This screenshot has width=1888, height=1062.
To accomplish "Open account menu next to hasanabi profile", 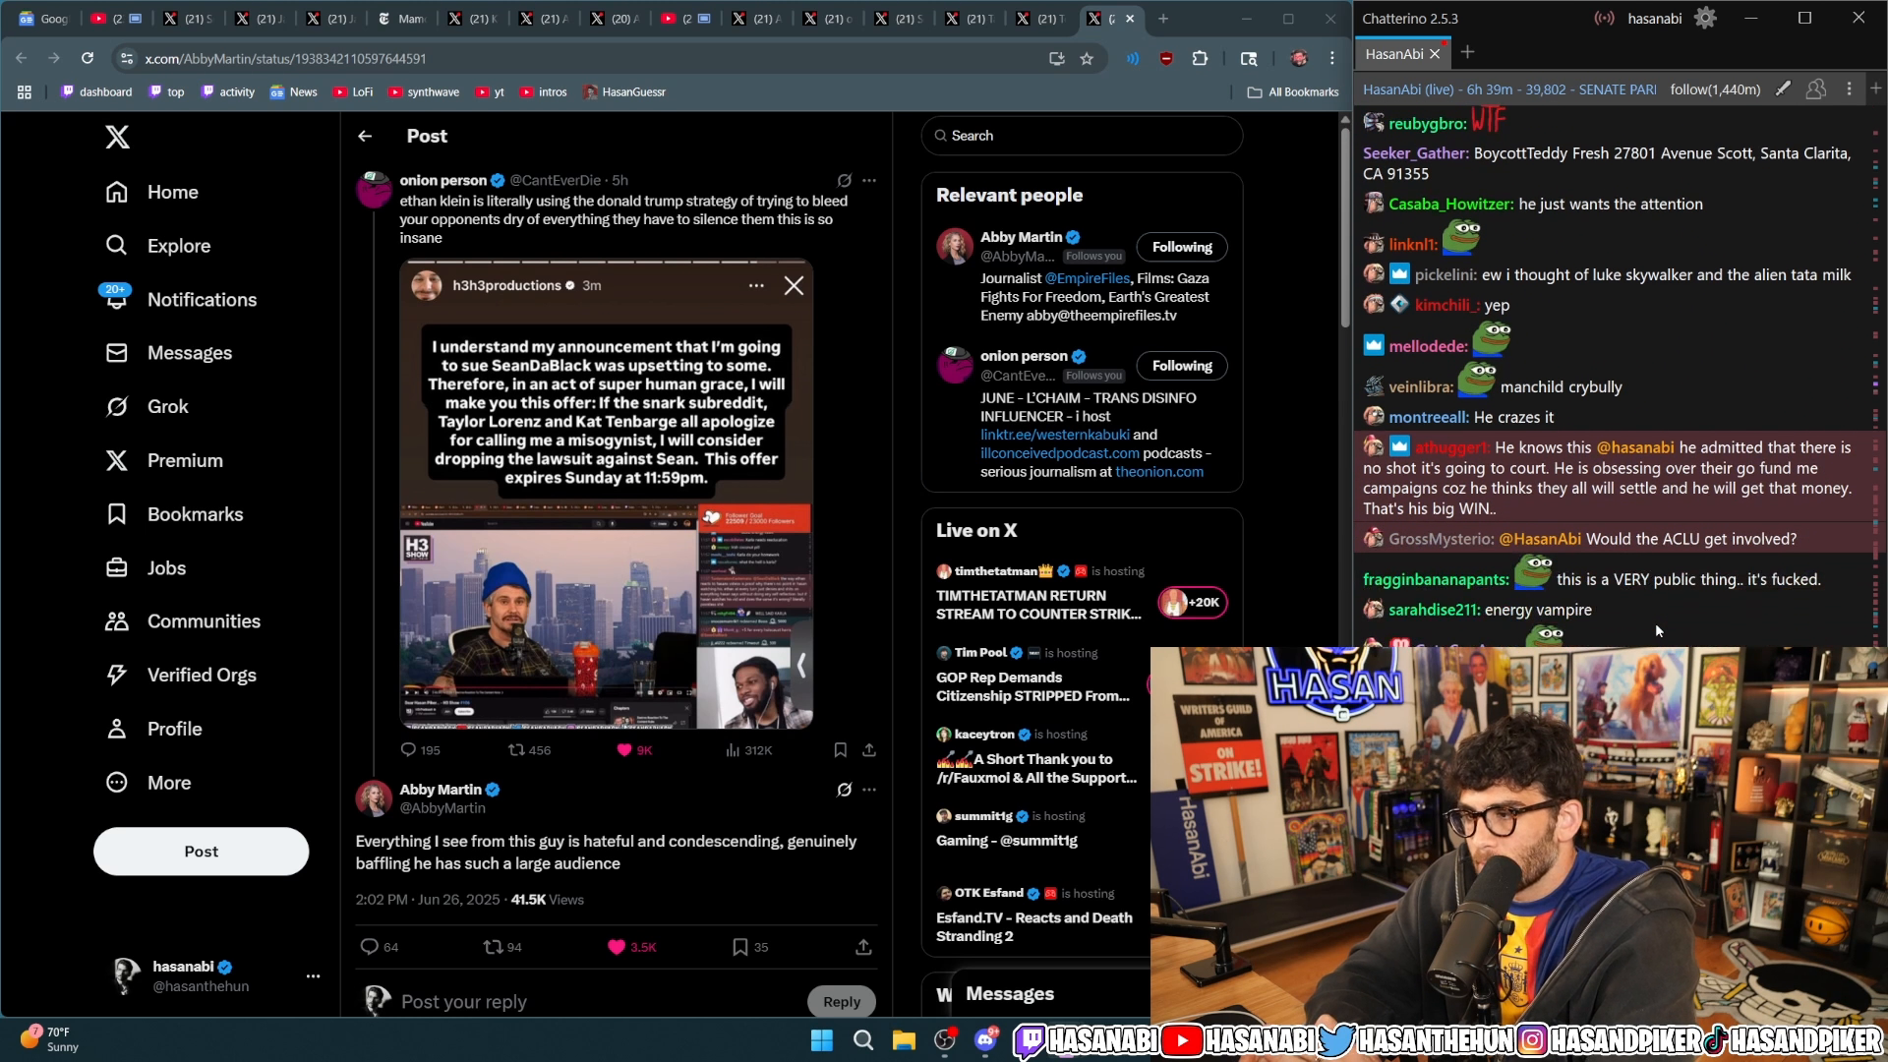I will [313, 976].
